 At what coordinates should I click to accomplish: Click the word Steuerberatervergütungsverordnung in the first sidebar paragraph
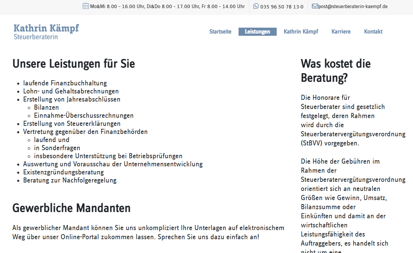[x=353, y=134]
